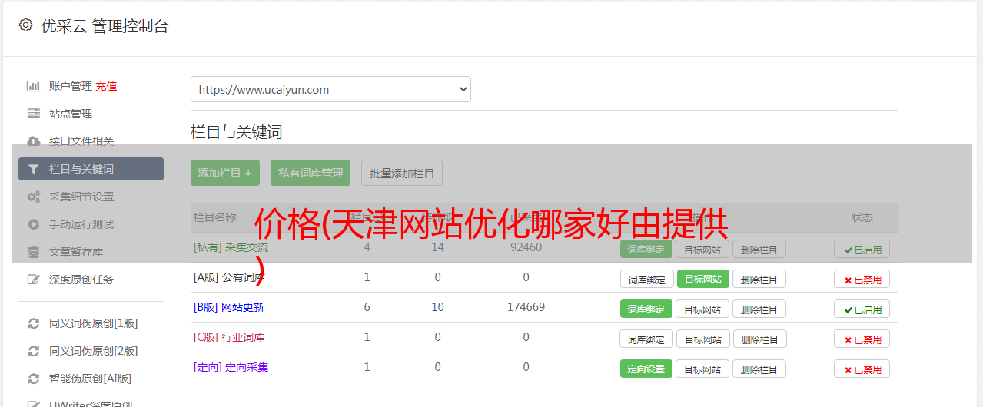This screenshot has width=983, height=407.
Task: Click the 批量添加栏目 button
Action: point(402,173)
